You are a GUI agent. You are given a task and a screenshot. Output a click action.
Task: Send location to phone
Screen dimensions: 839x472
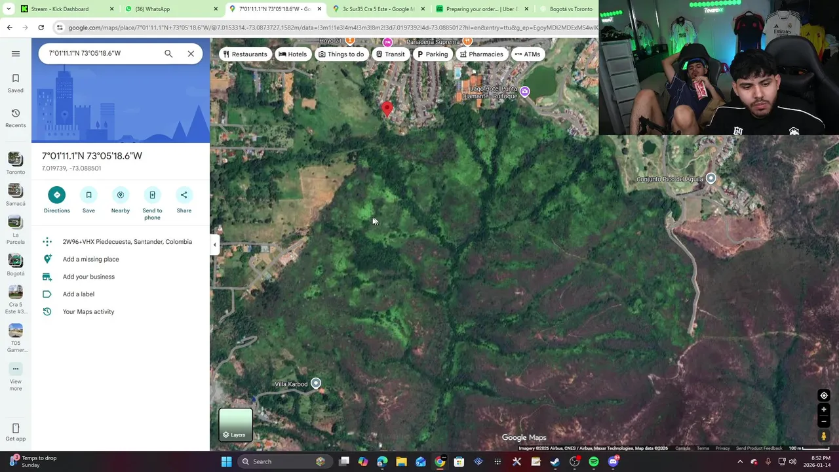pyautogui.click(x=152, y=203)
